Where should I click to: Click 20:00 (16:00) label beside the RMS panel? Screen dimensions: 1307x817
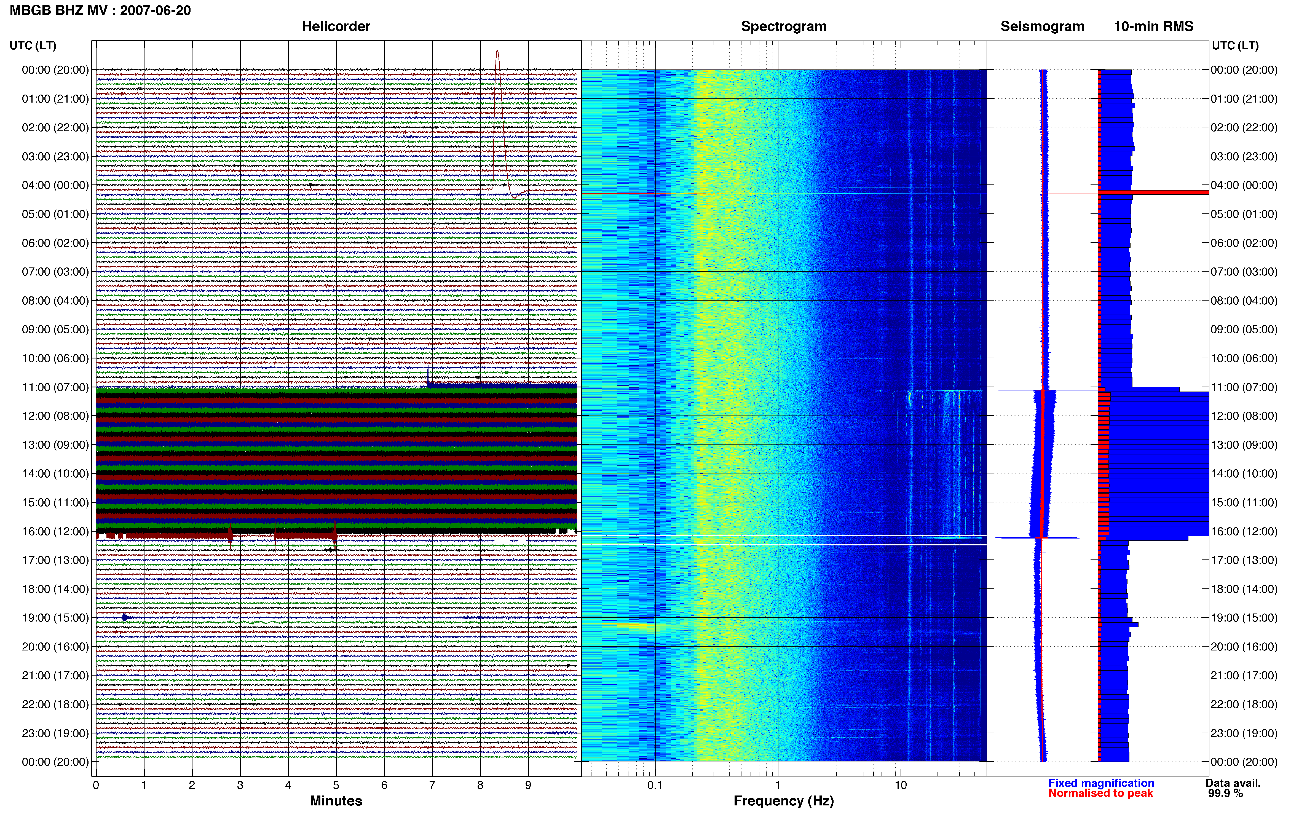1244,647
